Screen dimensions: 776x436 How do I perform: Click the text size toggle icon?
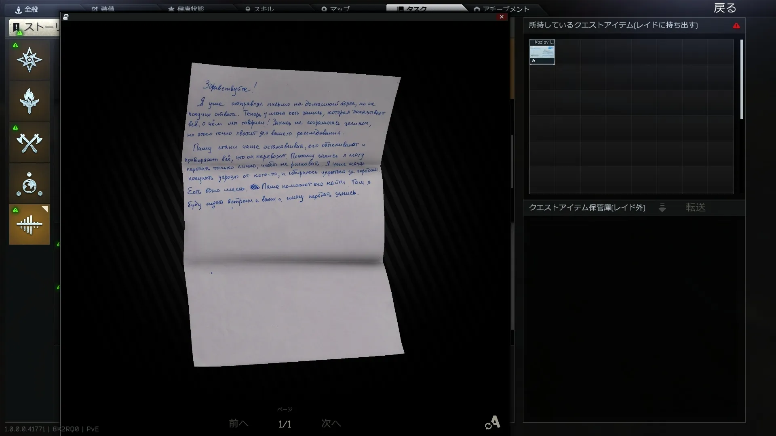pos(493,423)
